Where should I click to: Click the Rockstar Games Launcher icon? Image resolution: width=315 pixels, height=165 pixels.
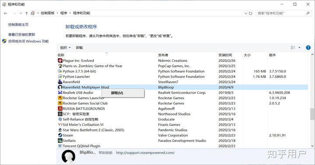pos(60,98)
